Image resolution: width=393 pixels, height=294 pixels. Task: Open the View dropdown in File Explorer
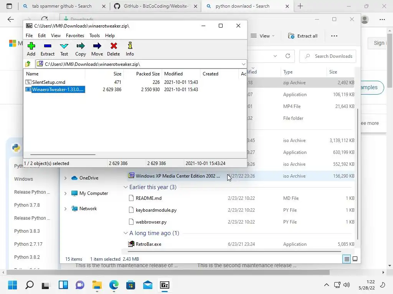(263, 36)
